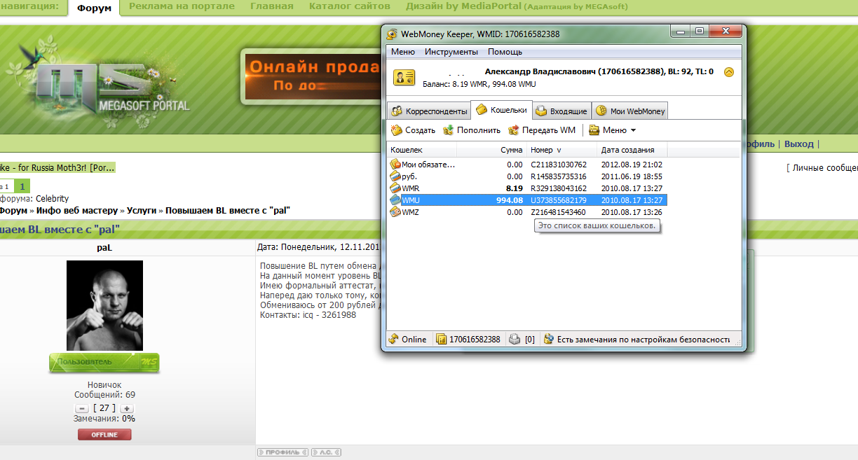This screenshot has height=460, width=858.
Task: Select the WMZ wallet icon
Action: (x=395, y=212)
